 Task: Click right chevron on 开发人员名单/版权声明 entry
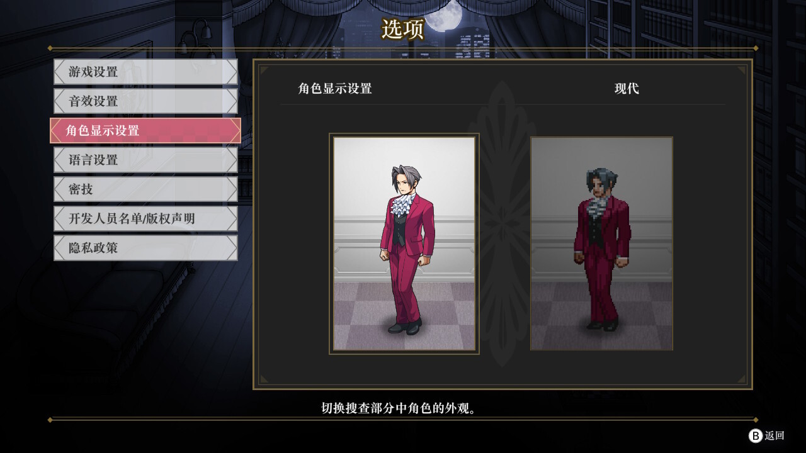tap(231, 218)
